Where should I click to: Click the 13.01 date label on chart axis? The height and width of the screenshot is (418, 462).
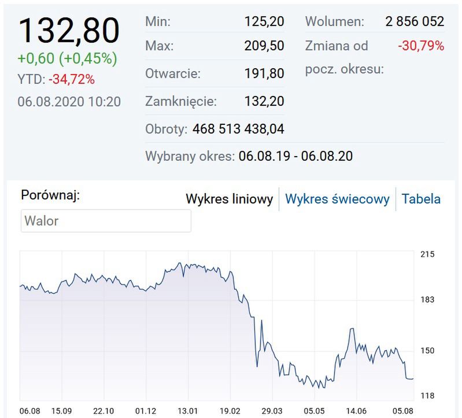(189, 411)
